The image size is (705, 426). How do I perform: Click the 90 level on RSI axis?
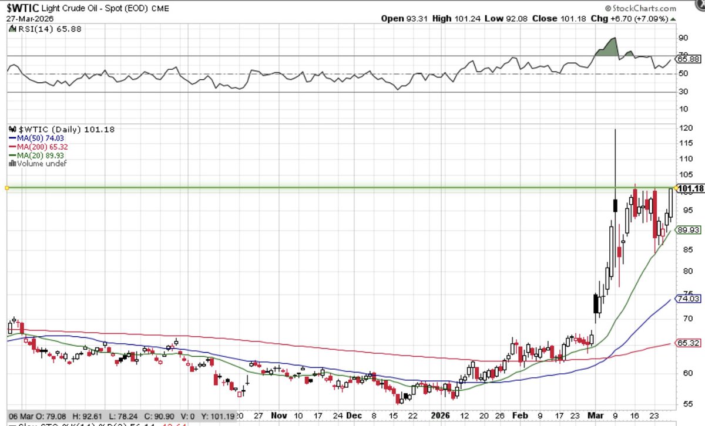(x=683, y=38)
